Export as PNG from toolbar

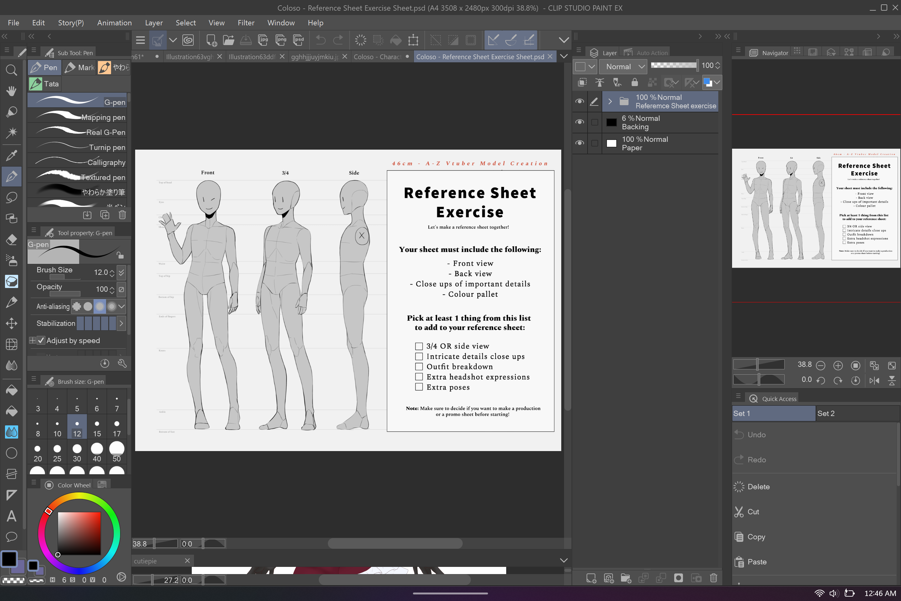point(281,40)
